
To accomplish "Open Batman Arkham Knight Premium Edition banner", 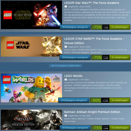I will coord(31,120).
